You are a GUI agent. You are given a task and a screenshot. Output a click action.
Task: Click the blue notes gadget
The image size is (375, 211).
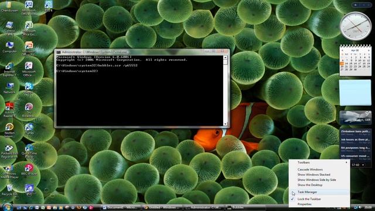tap(355, 93)
